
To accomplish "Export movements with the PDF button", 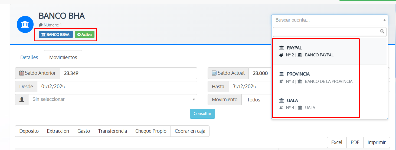I will click(355, 142).
